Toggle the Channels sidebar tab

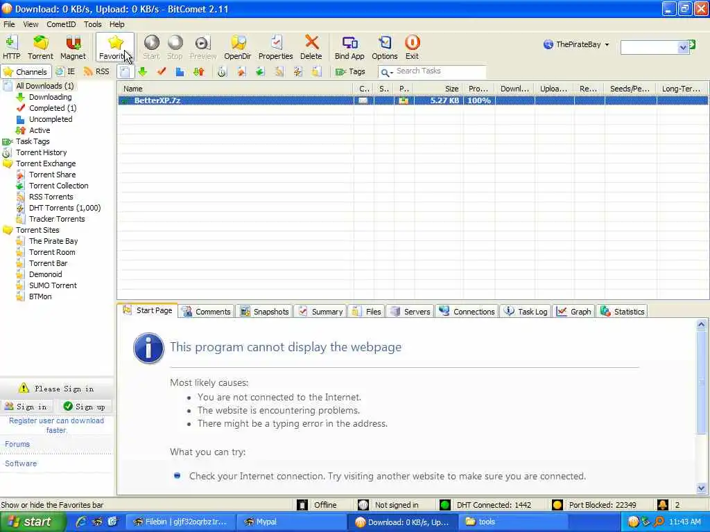pyautogui.click(x=25, y=71)
